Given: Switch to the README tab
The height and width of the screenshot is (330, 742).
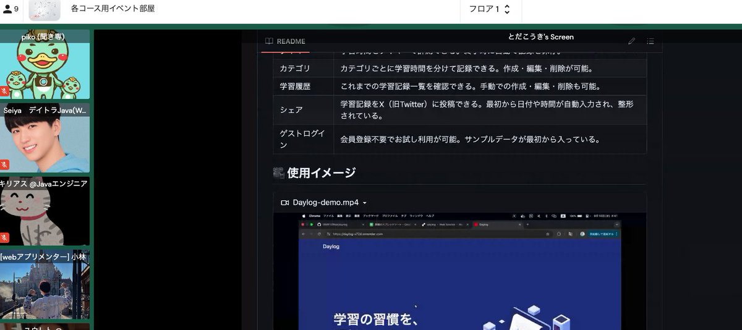Looking at the screenshot, I should [x=285, y=41].
